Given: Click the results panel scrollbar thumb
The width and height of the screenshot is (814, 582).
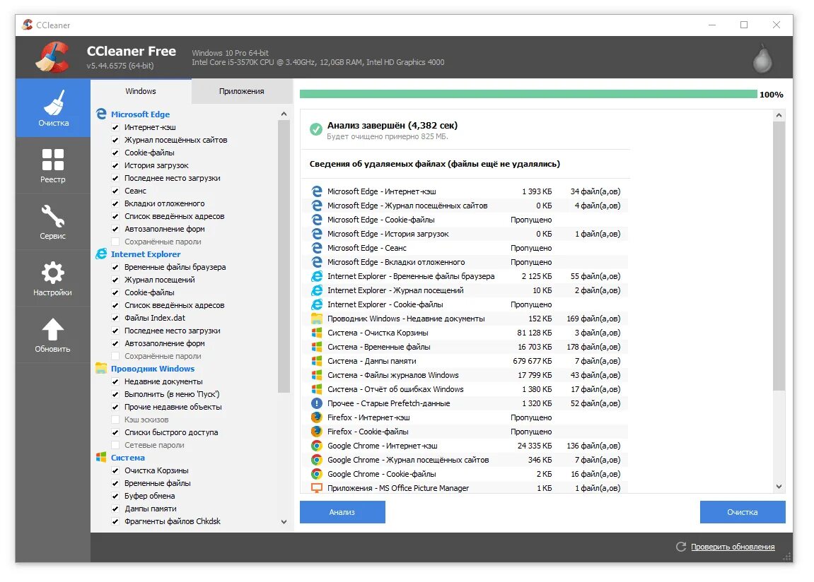Looking at the screenshot, I should 779,256.
